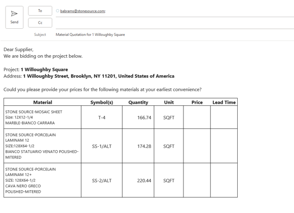
Task: Click the 'BIANCO STATUARIO VENATO POLISHED-' line
Action: (x=42, y=152)
